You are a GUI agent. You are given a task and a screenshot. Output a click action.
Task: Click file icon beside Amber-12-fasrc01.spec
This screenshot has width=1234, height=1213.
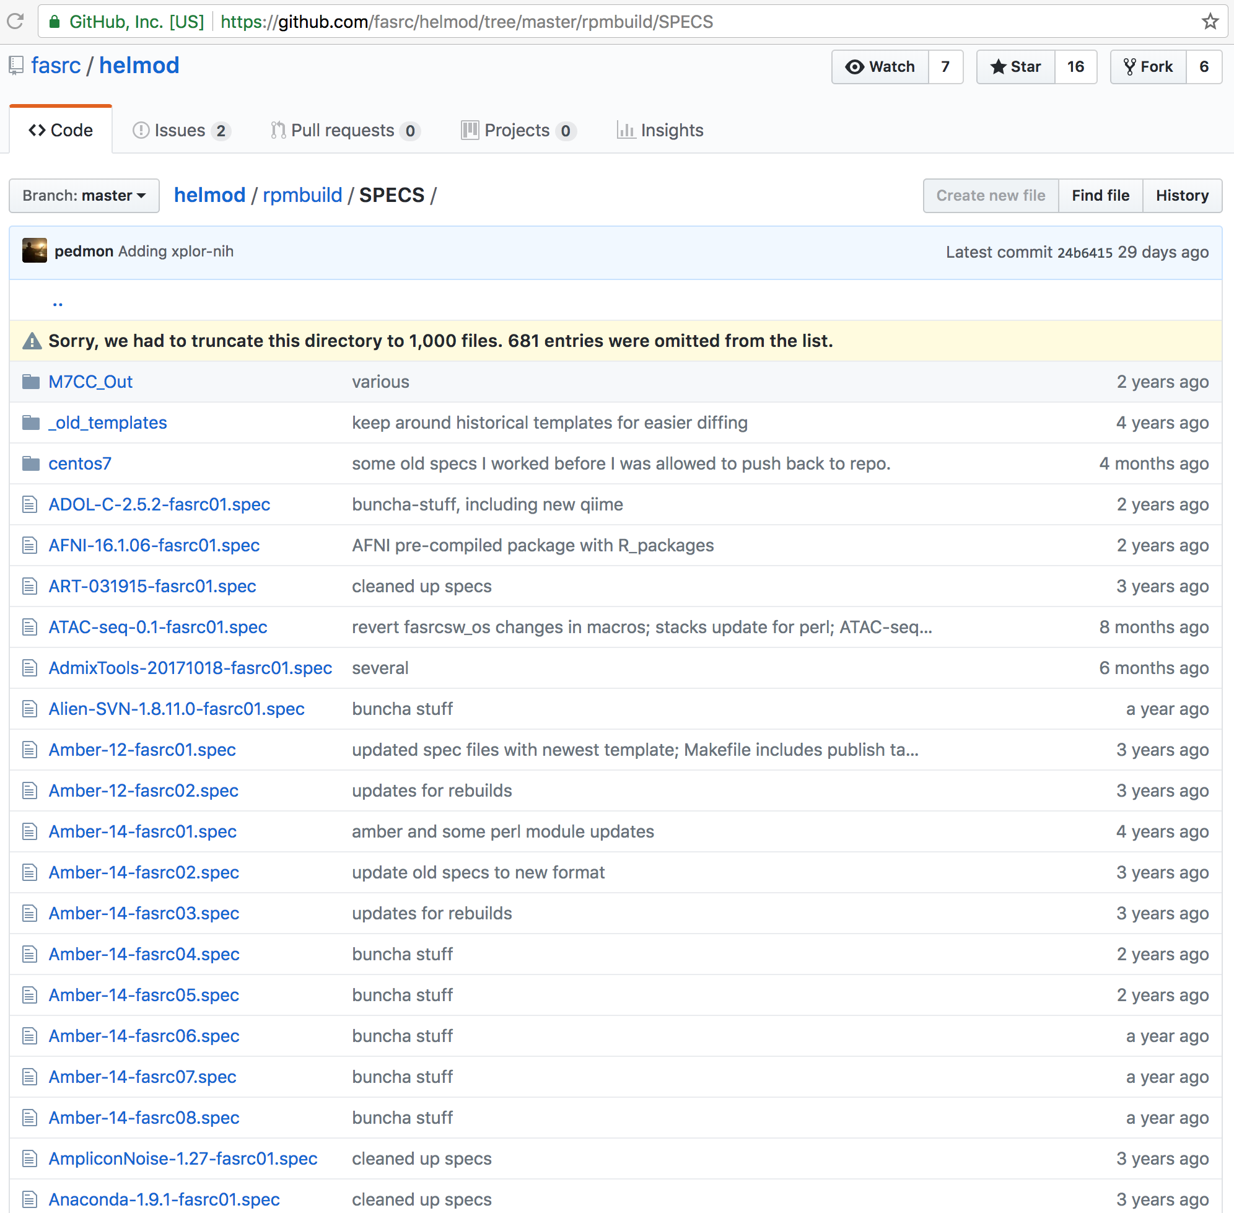(30, 750)
